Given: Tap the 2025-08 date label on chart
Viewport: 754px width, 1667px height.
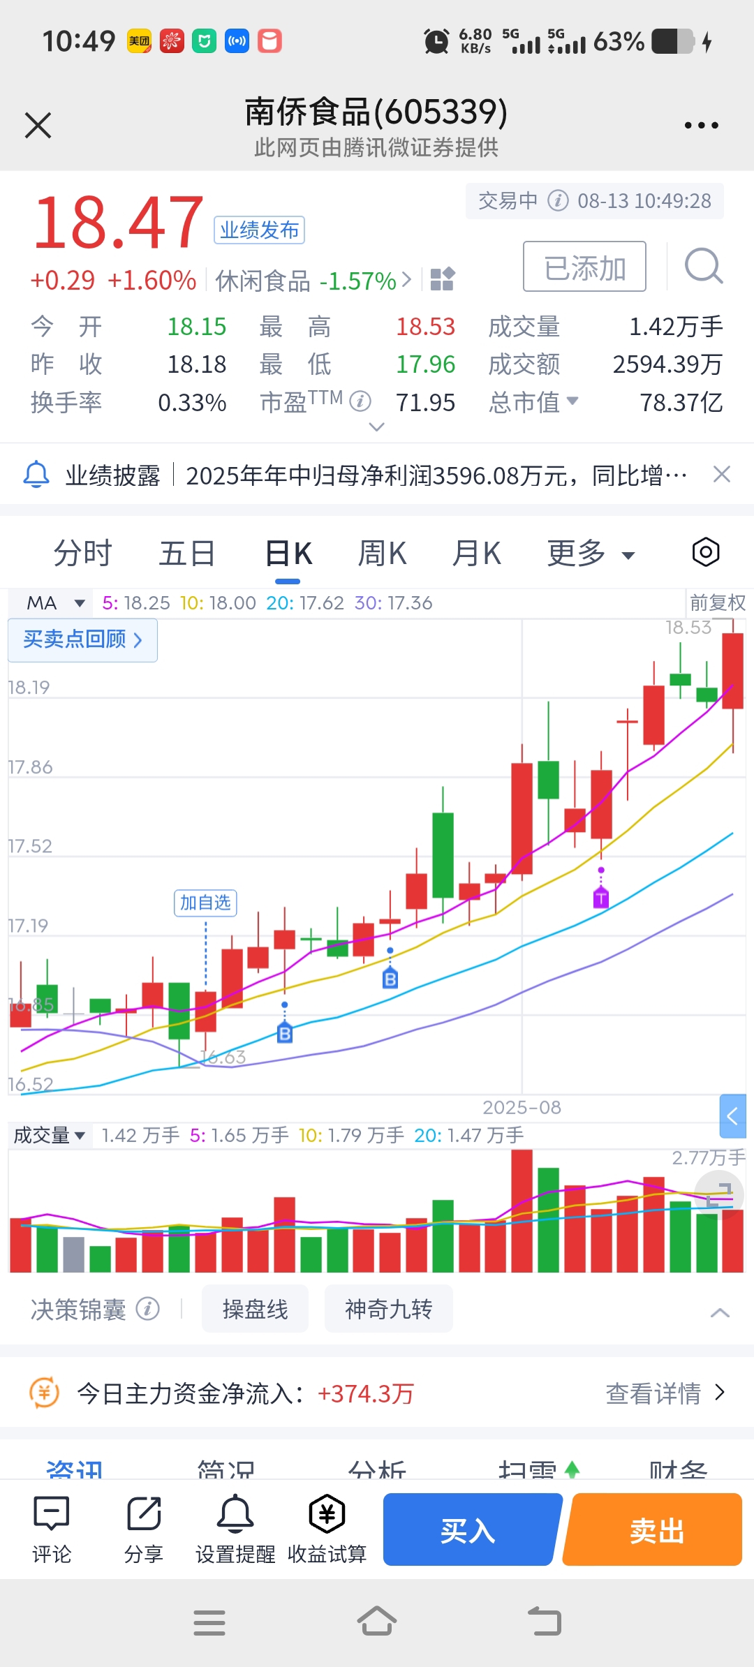Looking at the screenshot, I should click(522, 1107).
